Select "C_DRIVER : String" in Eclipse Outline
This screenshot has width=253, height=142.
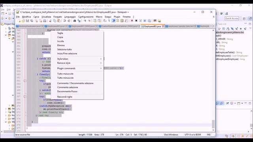pyautogui.click(x=225, y=39)
